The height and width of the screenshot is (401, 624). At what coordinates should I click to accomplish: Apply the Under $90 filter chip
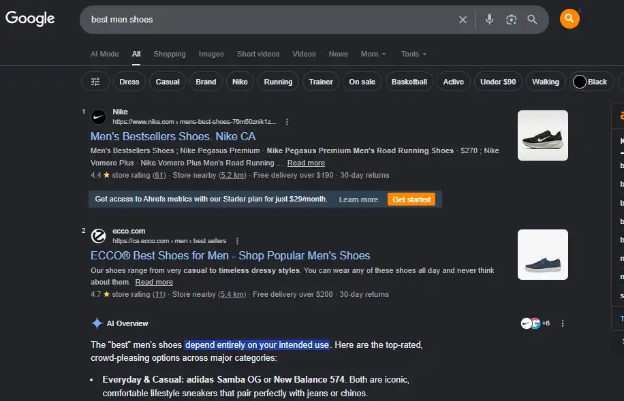click(498, 82)
